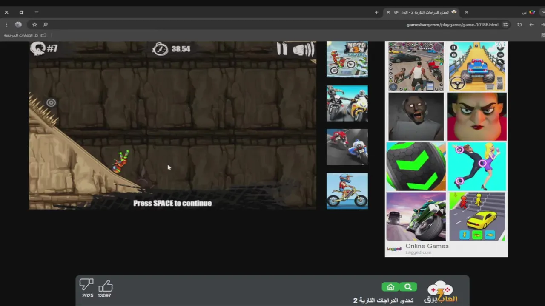The width and height of the screenshot is (545, 306).
Task: Open the monster truck ramp ad image
Action: coord(477,67)
